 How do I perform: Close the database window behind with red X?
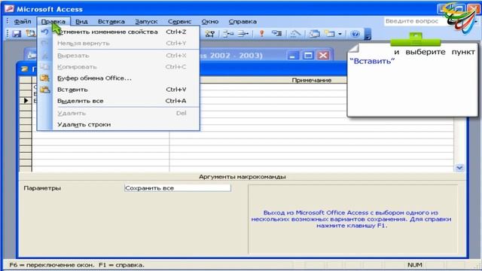tap(323, 56)
